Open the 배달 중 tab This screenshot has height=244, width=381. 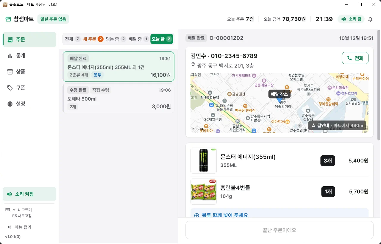point(138,39)
